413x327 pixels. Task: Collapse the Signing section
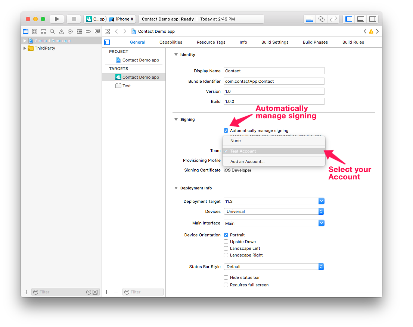[176, 119]
